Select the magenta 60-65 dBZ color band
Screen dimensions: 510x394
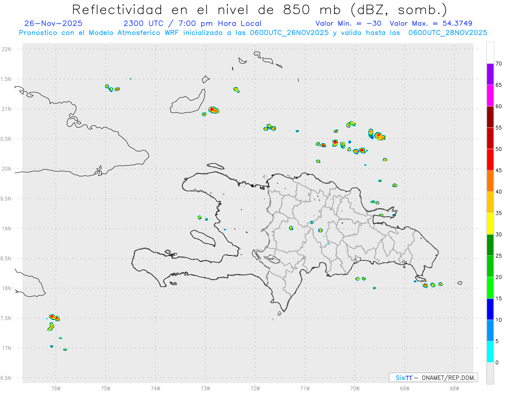point(490,96)
